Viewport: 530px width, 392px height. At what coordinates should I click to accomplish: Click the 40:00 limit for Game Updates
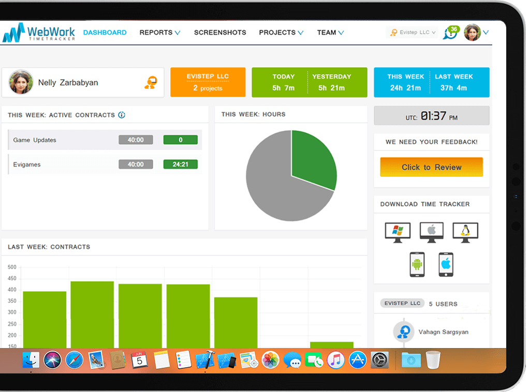pos(136,140)
